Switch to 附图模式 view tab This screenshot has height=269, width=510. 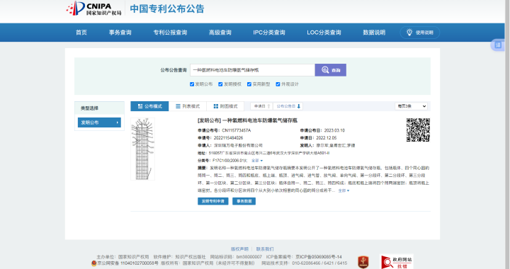tap(225, 106)
